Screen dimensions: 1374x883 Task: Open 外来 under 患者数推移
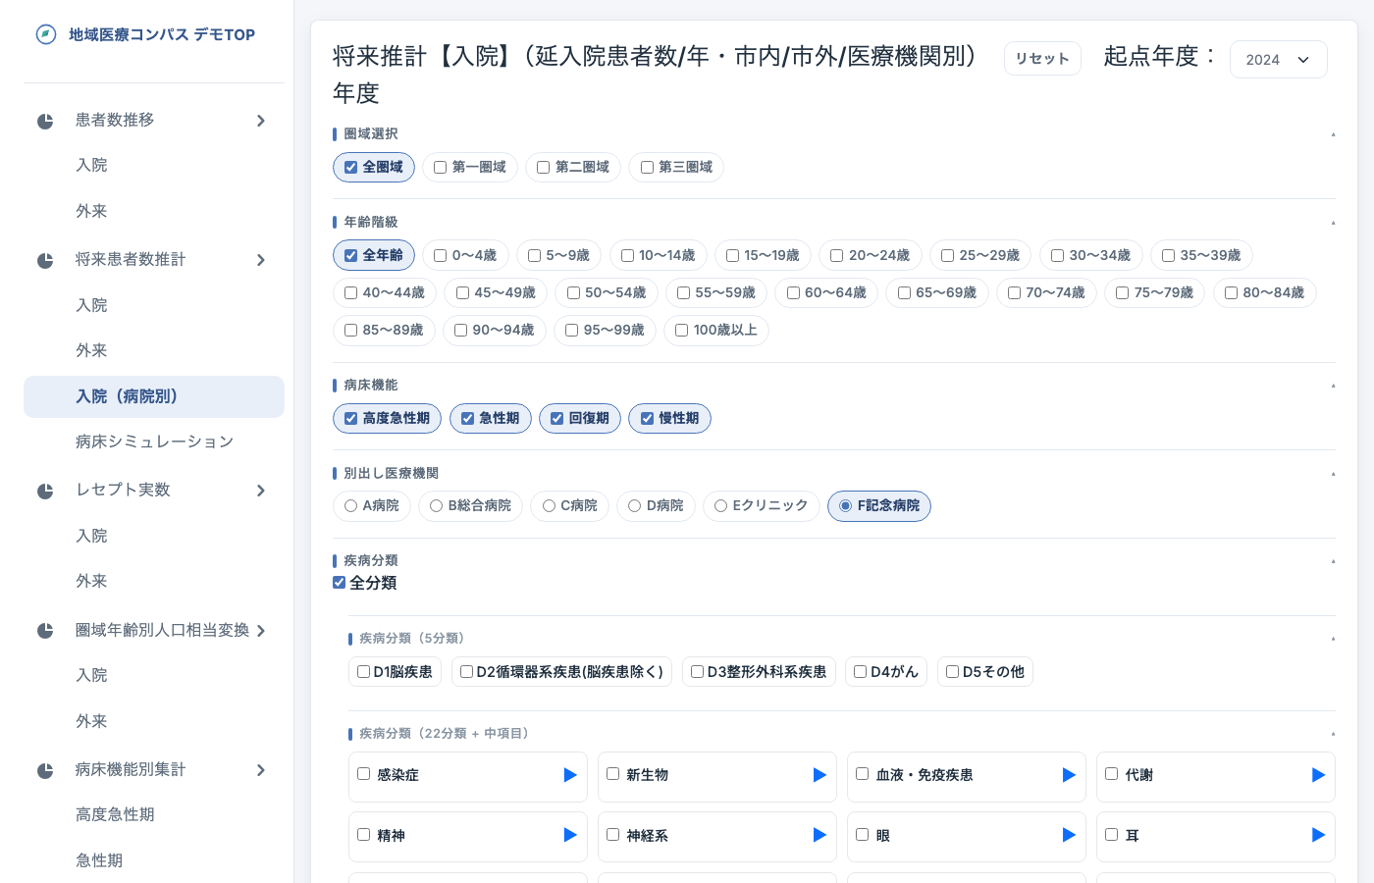point(92,212)
